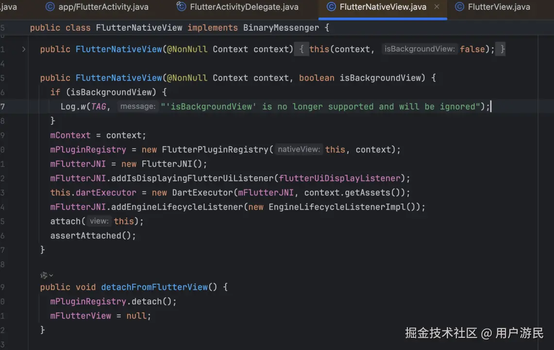554x350 pixels.
Task: Click message: parameter hint in Log.w
Action: pos(137,106)
